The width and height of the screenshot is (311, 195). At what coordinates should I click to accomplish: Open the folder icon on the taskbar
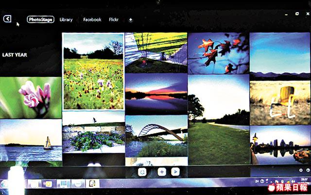click(x=34, y=184)
